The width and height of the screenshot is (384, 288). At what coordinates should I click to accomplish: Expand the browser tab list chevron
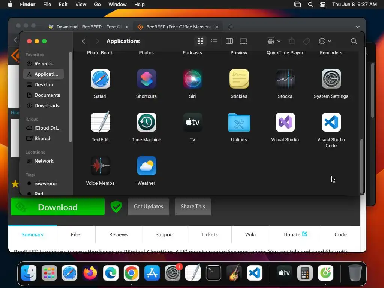pyautogui.click(x=357, y=27)
